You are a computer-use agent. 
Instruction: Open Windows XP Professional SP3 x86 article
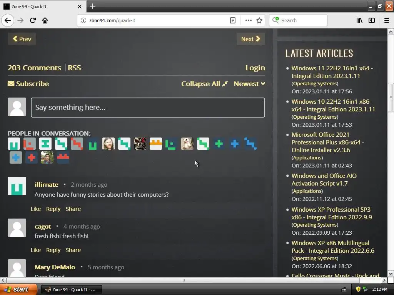tap(332, 213)
